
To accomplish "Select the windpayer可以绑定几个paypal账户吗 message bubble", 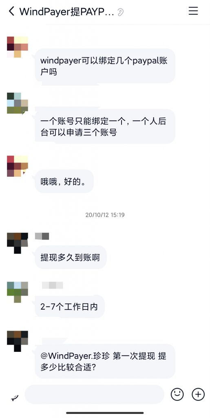I will pos(105,66).
